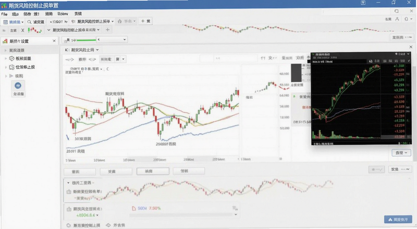This screenshot has width=417, height=229.
Task: Open the fifth menu bar item
Action: pyautogui.click(x=48, y=14)
